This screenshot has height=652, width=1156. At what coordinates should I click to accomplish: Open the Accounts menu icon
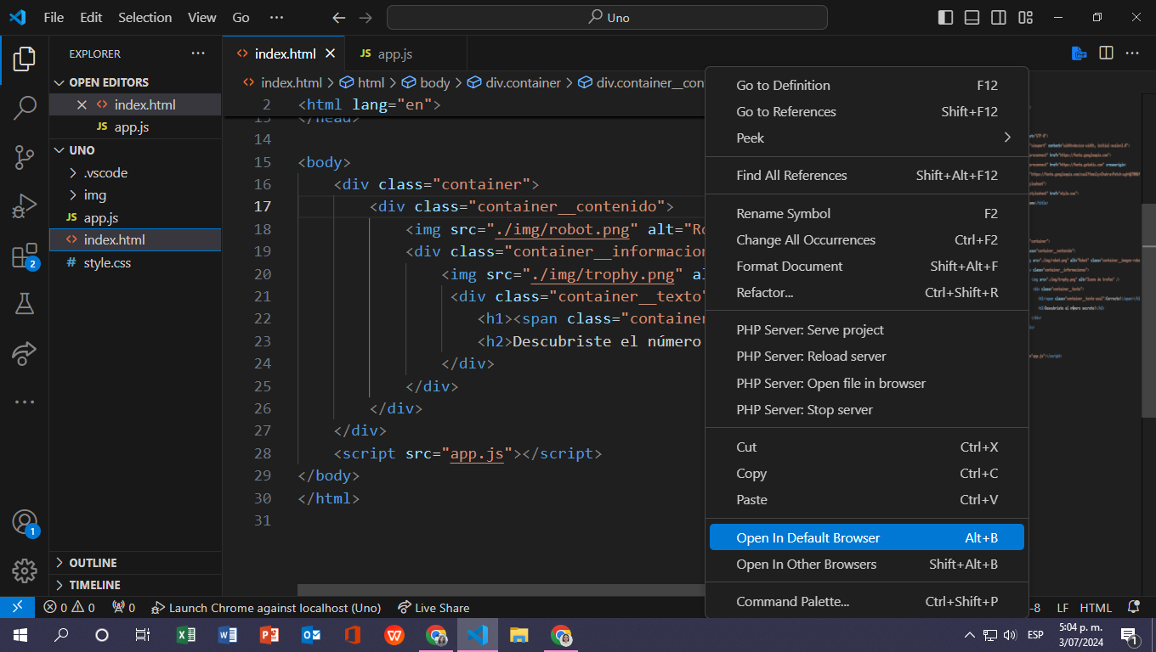click(25, 523)
